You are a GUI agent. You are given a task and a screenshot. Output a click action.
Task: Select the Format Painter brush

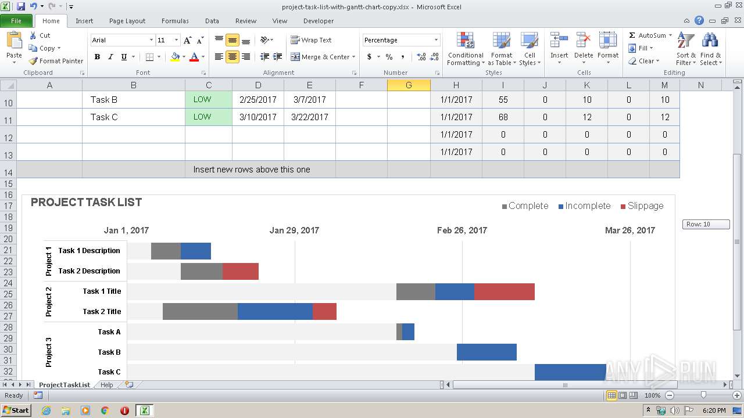(33, 61)
